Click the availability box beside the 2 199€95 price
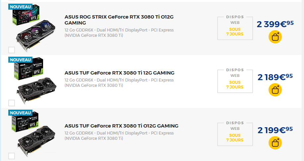Screen dimensions: 304x161 point(235,134)
